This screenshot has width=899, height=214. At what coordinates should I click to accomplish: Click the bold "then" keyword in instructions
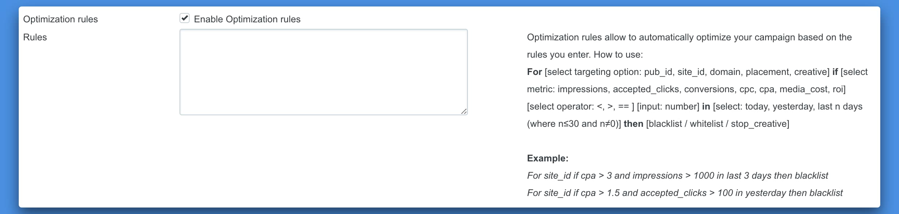pyautogui.click(x=633, y=124)
